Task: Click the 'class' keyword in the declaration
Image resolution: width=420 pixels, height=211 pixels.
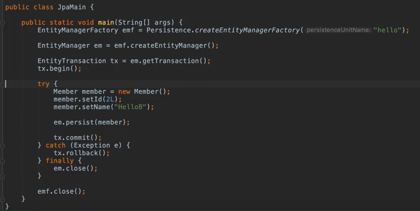Action: pos(44,7)
